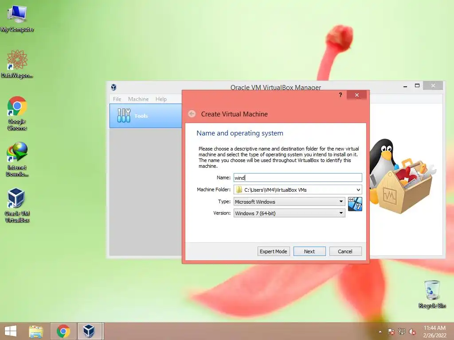Click the dialog help question mark
The image size is (454, 340).
pos(340,95)
